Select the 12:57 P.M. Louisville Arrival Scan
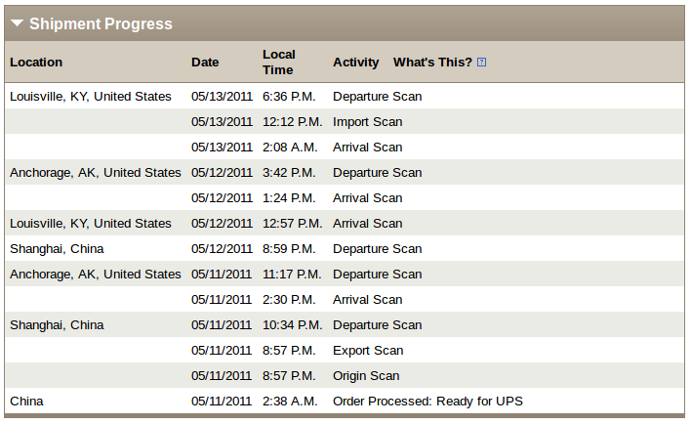692x424 pixels. [345, 223]
